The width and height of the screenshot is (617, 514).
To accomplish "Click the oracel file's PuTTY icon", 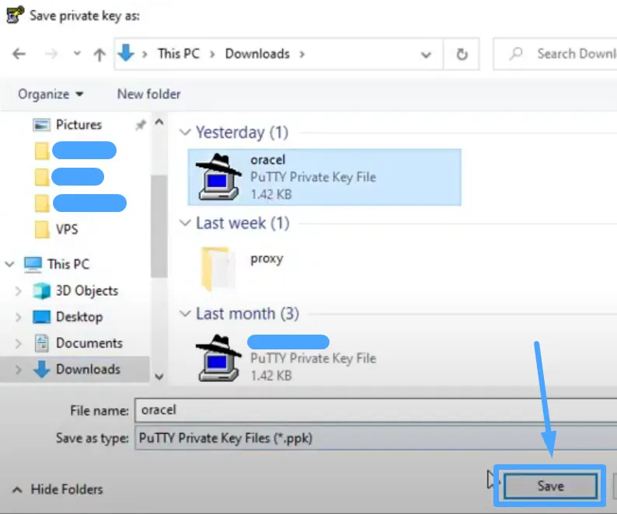I will pos(218,177).
